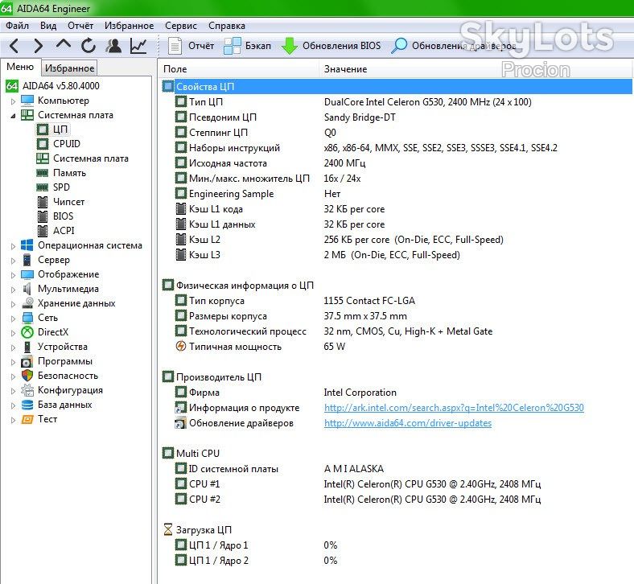Expand the Операционная система node

14,245
